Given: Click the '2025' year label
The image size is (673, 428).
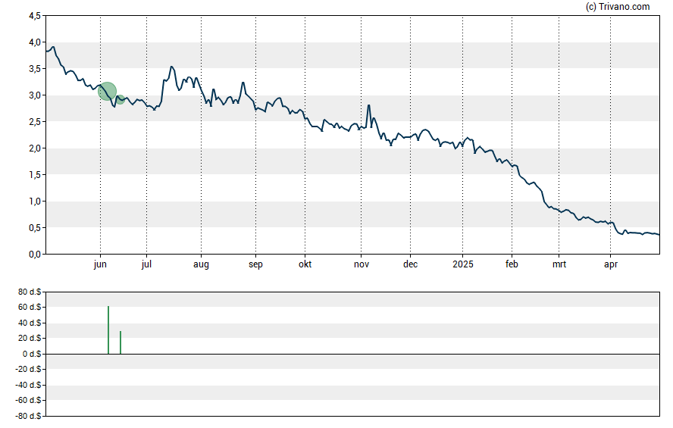Looking at the screenshot, I should [x=462, y=264].
